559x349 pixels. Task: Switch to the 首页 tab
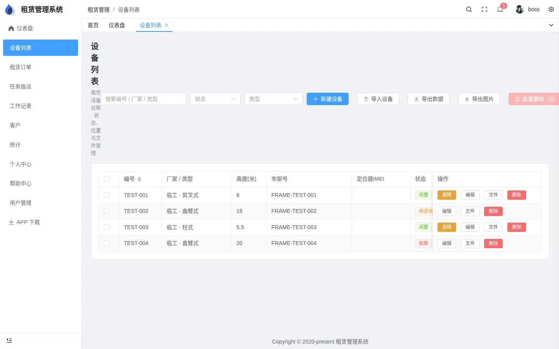(93, 25)
